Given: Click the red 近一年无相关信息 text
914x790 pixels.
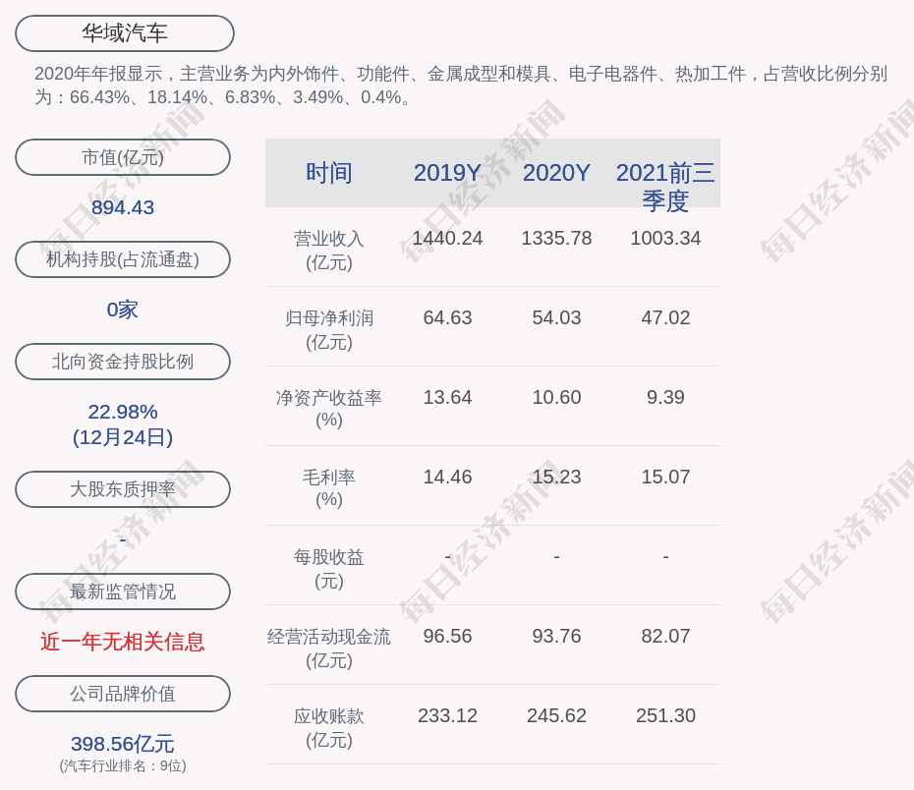Looking at the screenshot, I should coord(123,642).
